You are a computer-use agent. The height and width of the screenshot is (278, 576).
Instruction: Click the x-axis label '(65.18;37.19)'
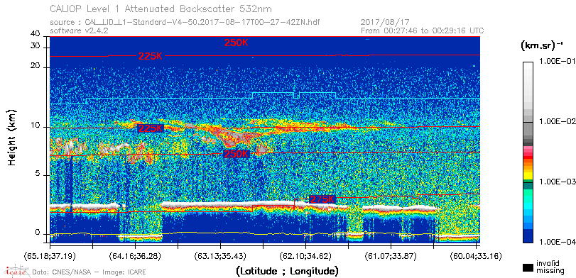(x=50, y=255)
